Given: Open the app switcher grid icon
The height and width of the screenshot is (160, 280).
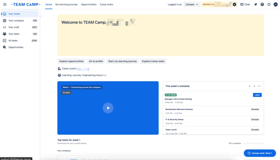Looking at the screenshot, I should 5,4.
